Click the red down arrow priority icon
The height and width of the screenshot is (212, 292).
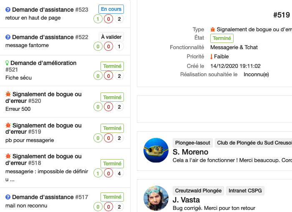[211, 57]
